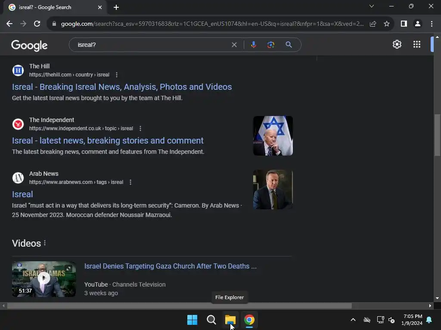Clear the search query with X
441x330 pixels.
234,45
